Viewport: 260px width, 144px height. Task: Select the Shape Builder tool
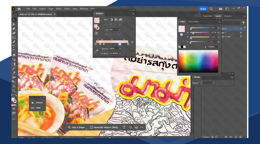[14, 59]
